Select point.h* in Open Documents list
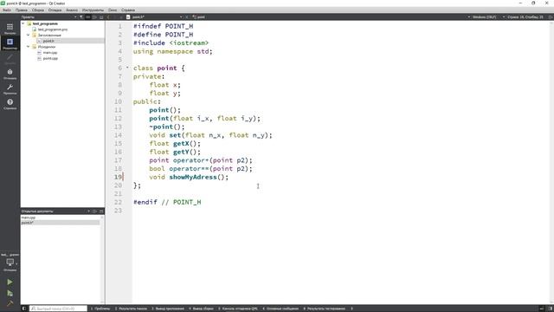This screenshot has width=554, height=312. 60,223
